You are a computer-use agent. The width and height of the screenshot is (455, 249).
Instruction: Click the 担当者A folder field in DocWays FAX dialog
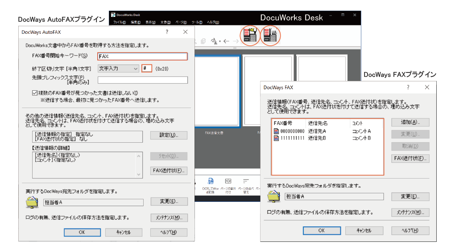(334, 197)
